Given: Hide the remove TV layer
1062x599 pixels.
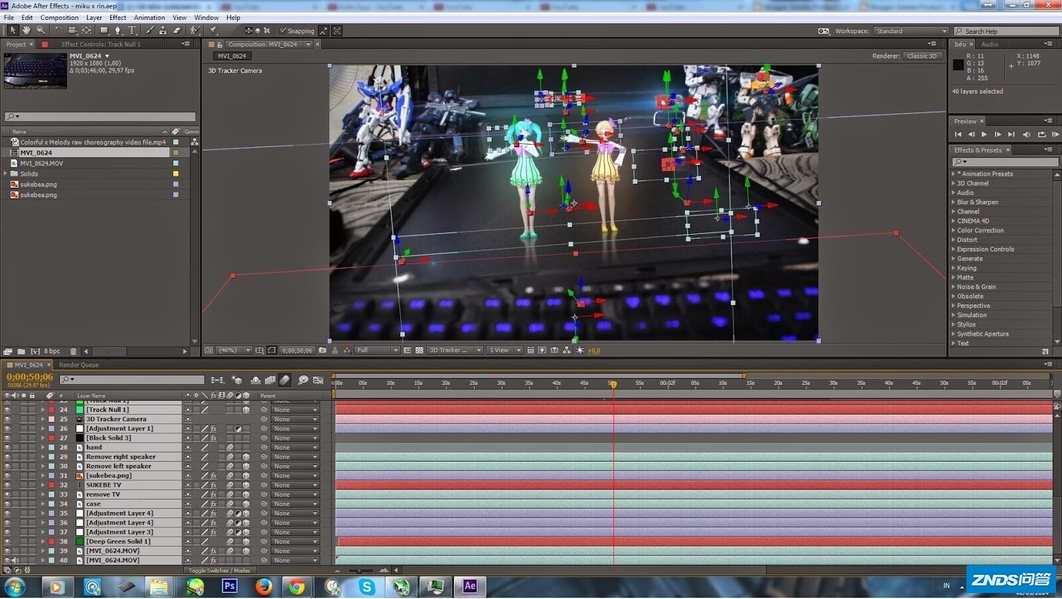Looking at the screenshot, I should [x=7, y=494].
